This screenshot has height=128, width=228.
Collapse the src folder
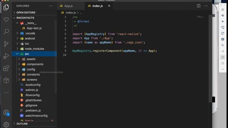[x=34, y=54]
